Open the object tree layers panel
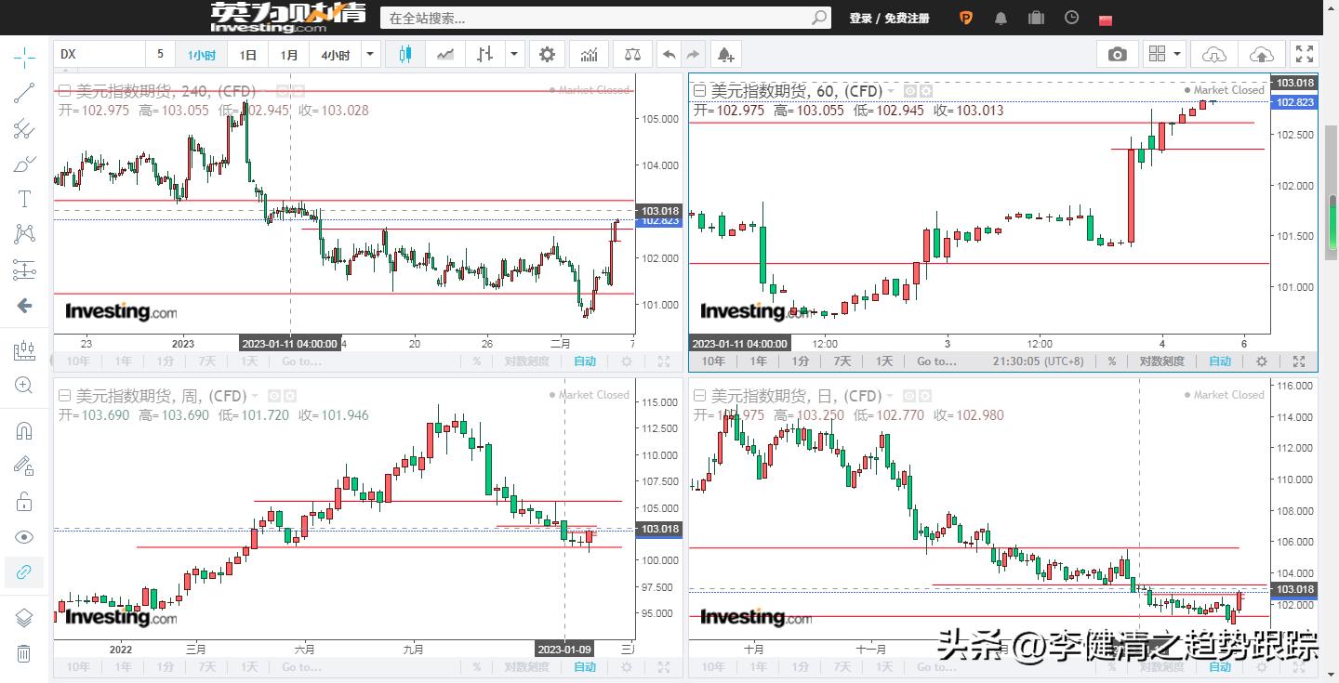Image resolution: width=1339 pixels, height=683 pixels. click(x=24, y=618)
